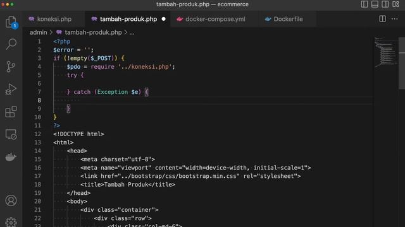
Task: Open the Docker view
Action: [x=11, y=157]
